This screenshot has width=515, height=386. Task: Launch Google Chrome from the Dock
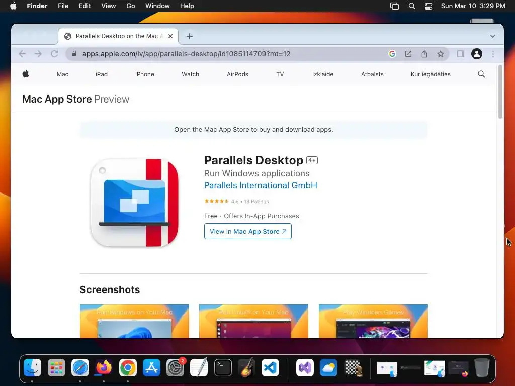pos(128,367)
